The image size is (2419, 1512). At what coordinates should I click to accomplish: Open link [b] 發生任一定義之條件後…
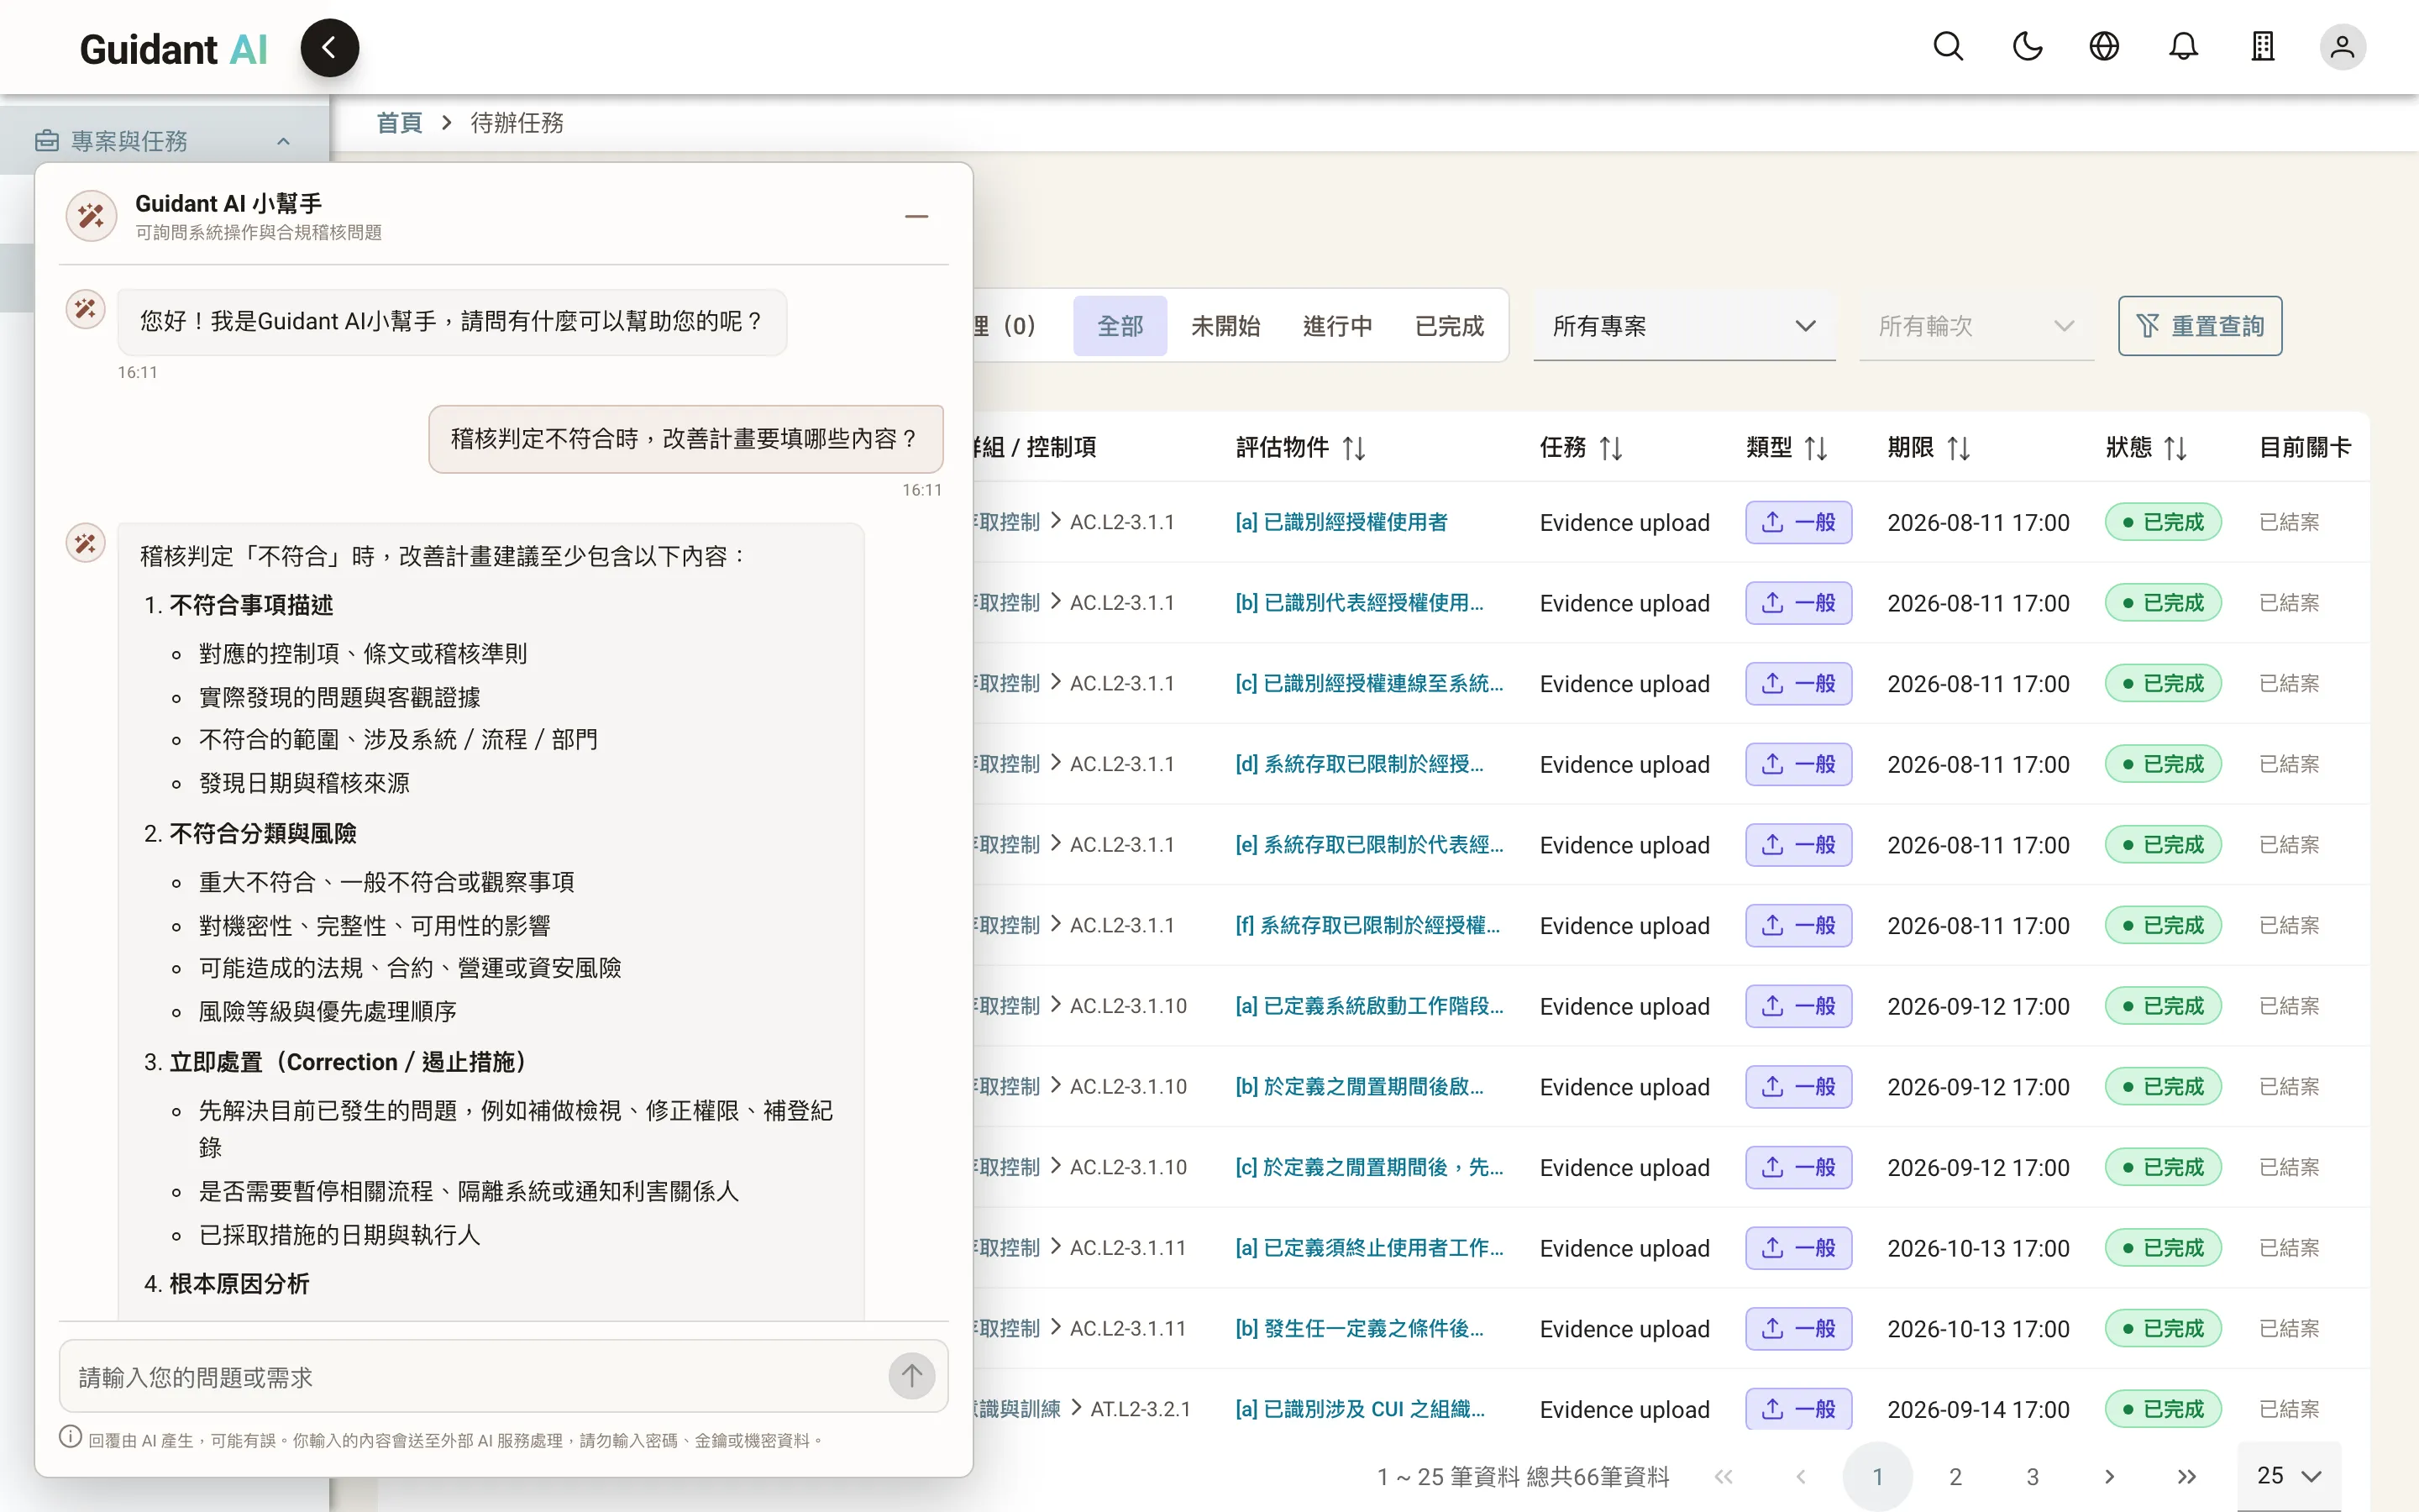point(1360,1329)
